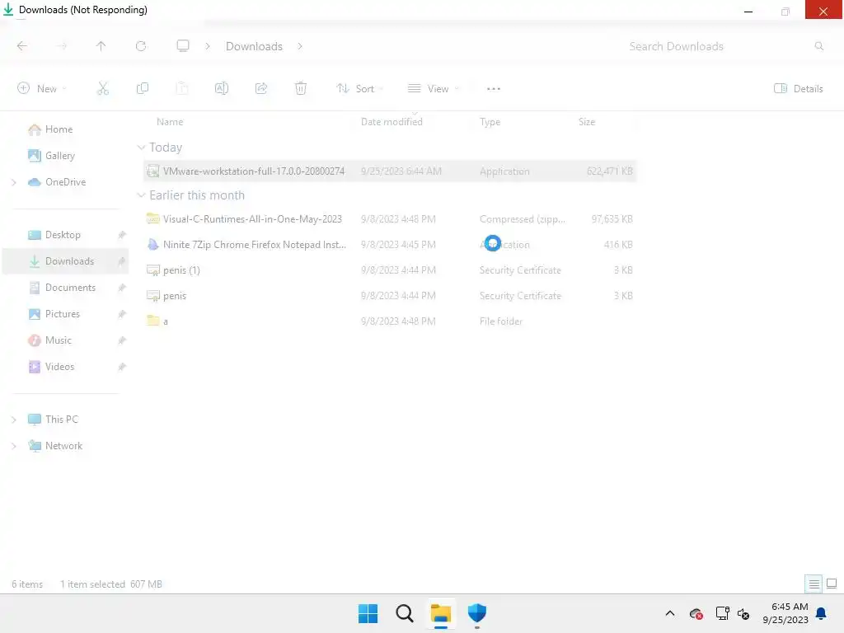Click the OneDrive sync error tray icon
The image size is (844, 633).
pos(696,613)
